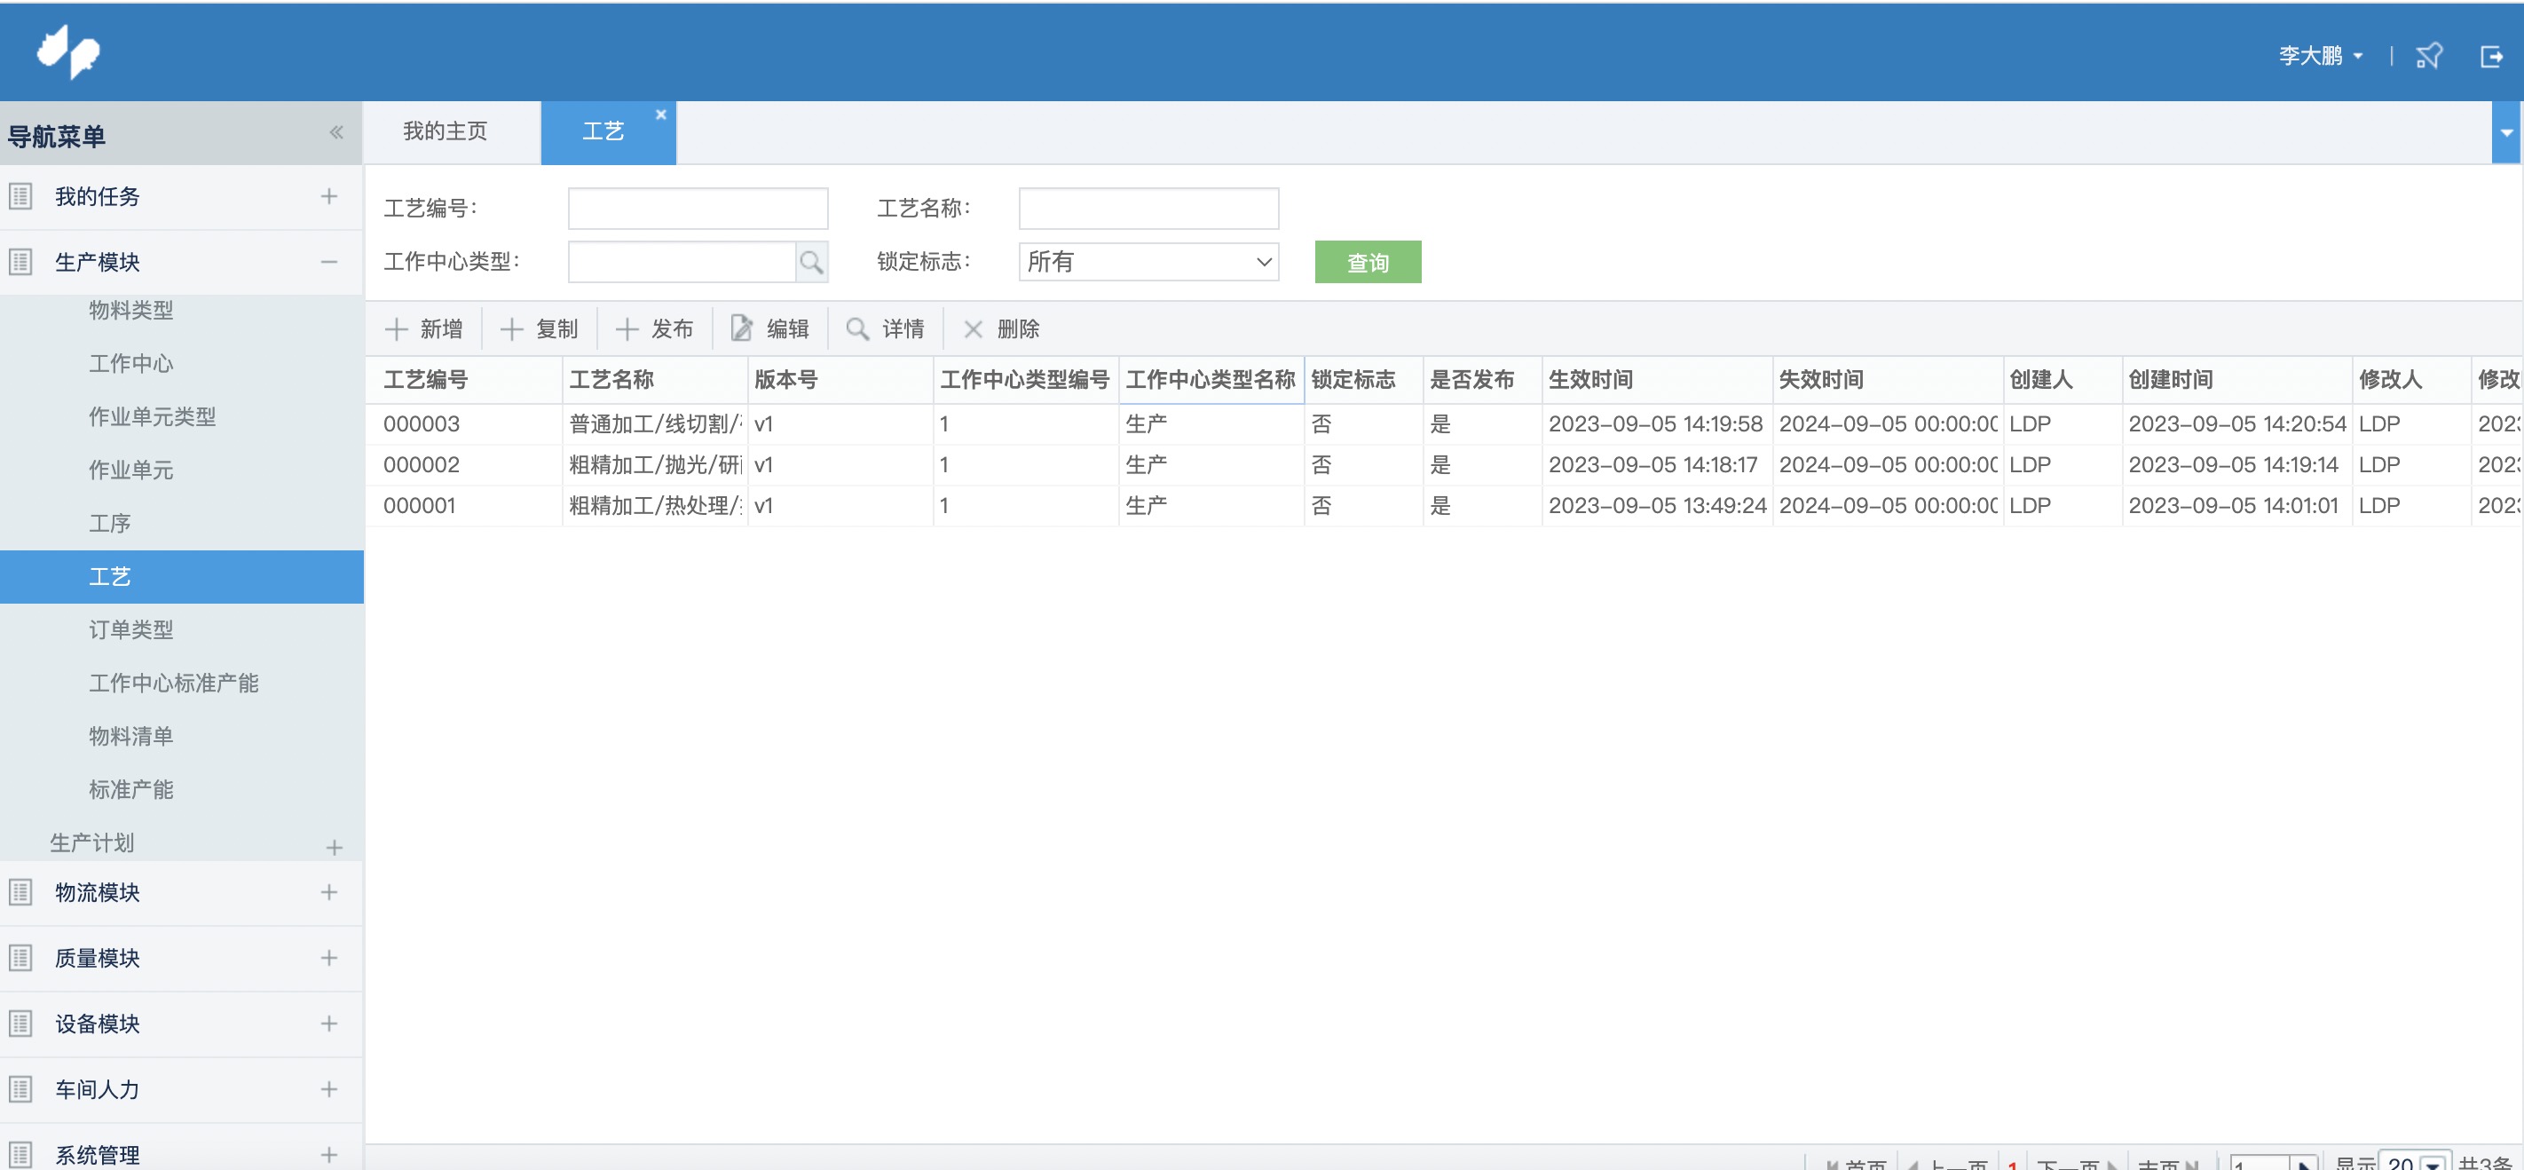
Task: Focus the 工艺名称 input field
Action: click(1148, 208)
